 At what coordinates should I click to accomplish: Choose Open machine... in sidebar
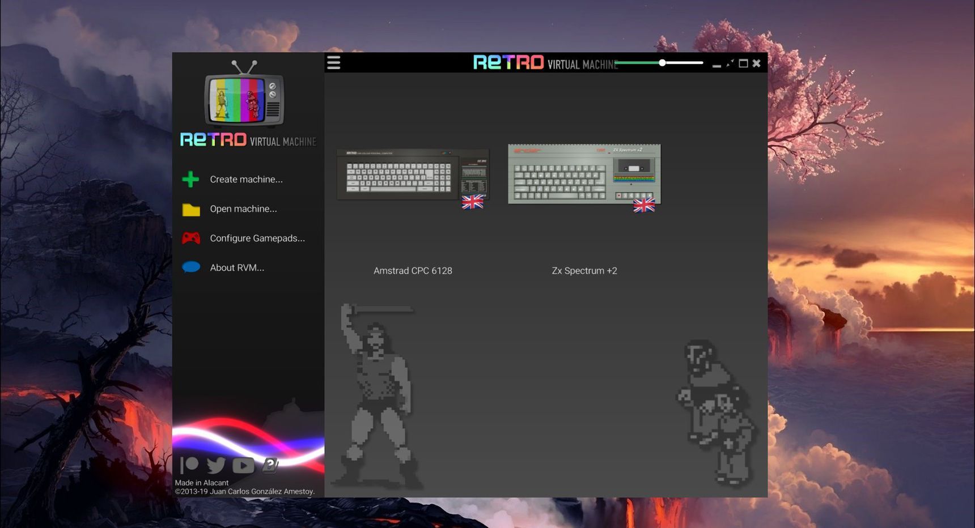coord(230,209)
